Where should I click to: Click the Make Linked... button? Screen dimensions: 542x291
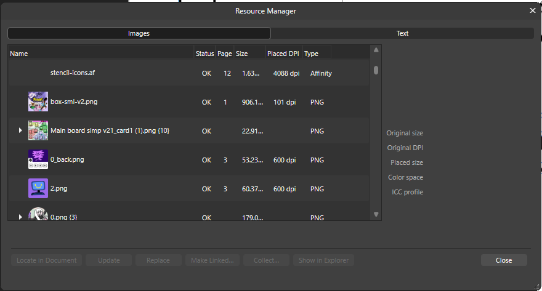click(x=212, y=260)
